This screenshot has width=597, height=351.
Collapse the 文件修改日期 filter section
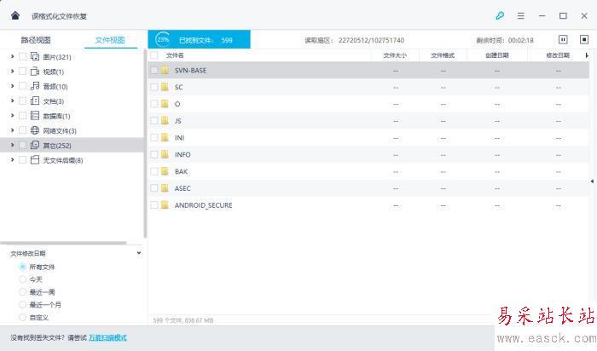pyautogui.click(x=139, y=253)
